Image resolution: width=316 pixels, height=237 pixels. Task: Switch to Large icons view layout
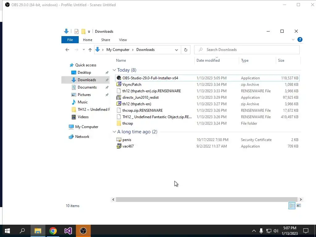tap(299, 206)
